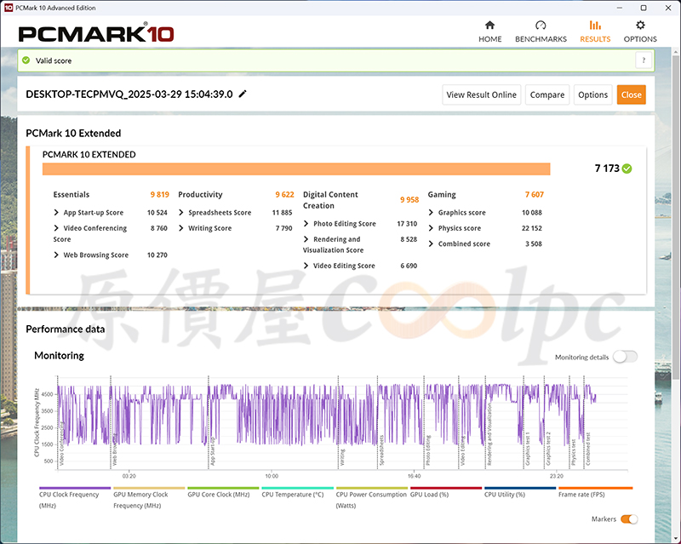Click the PCMark 10 app icon in title bar

point(9,8)
